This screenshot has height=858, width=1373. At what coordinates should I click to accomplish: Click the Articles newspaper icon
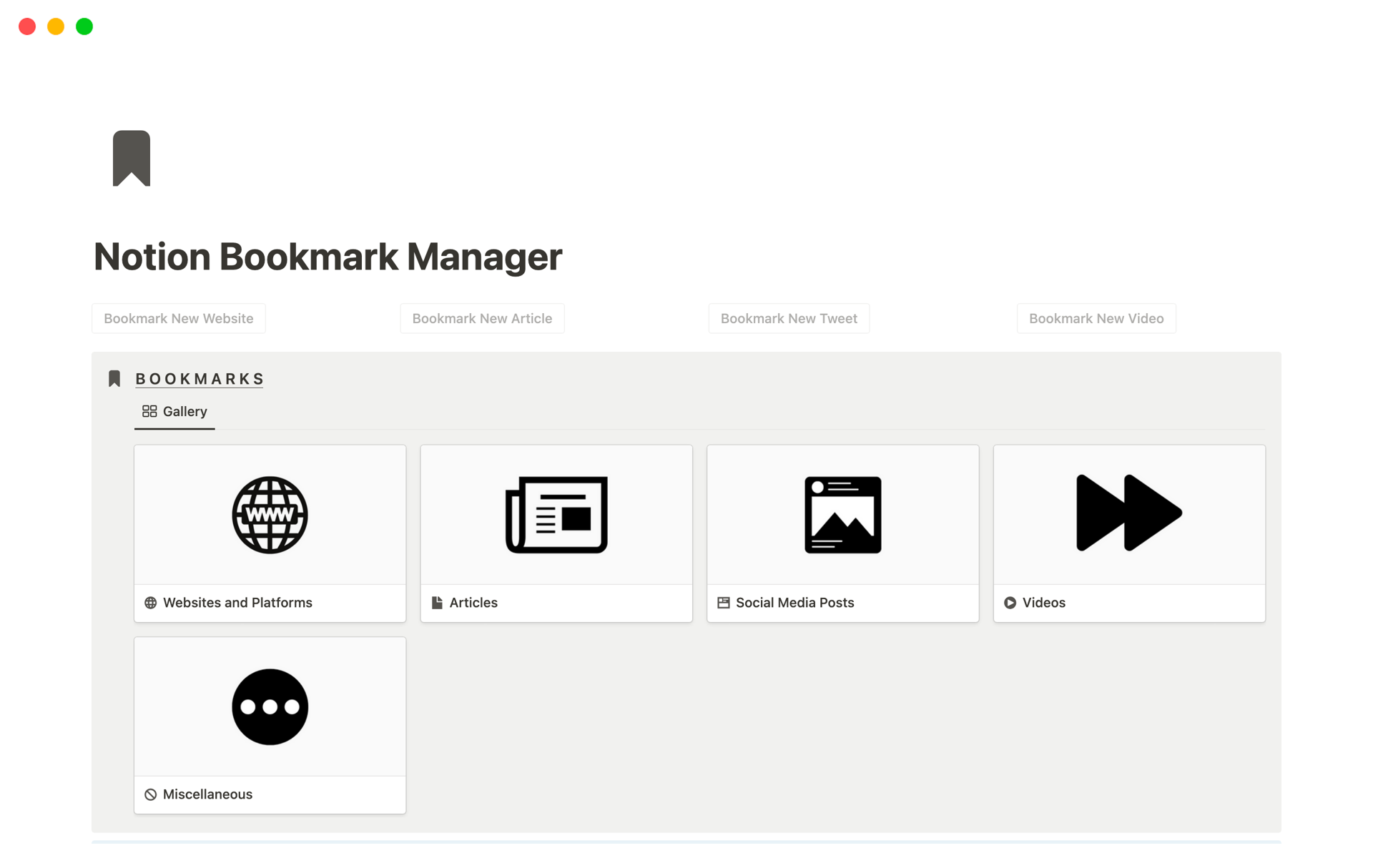tap(556, 514)
